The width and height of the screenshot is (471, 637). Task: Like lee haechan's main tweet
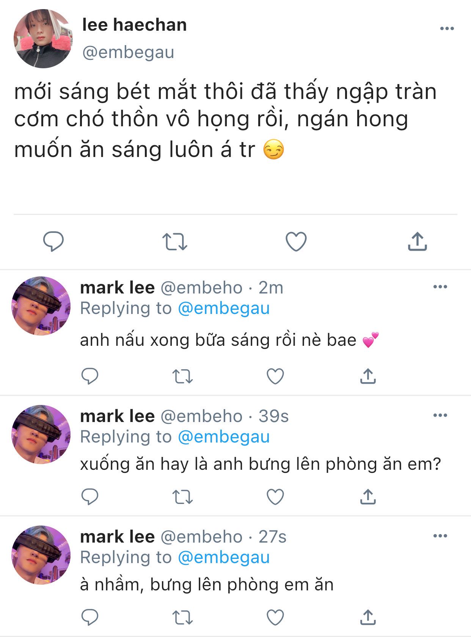296,242
